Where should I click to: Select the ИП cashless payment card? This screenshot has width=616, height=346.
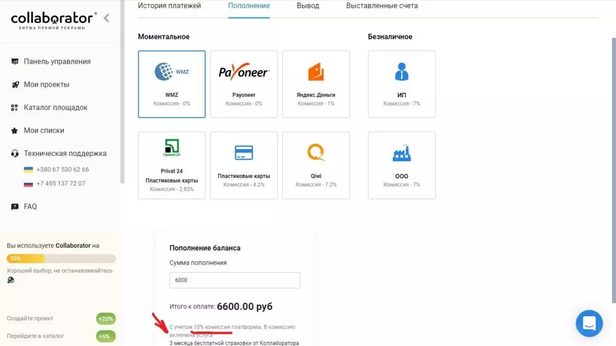point(402,84)
